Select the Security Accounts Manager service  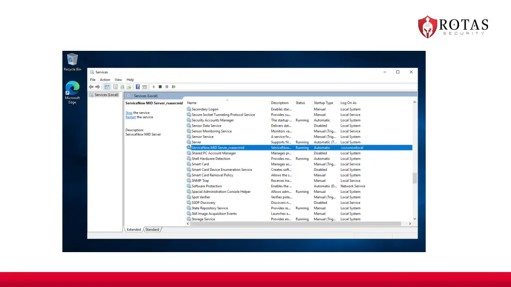[299, 120]
